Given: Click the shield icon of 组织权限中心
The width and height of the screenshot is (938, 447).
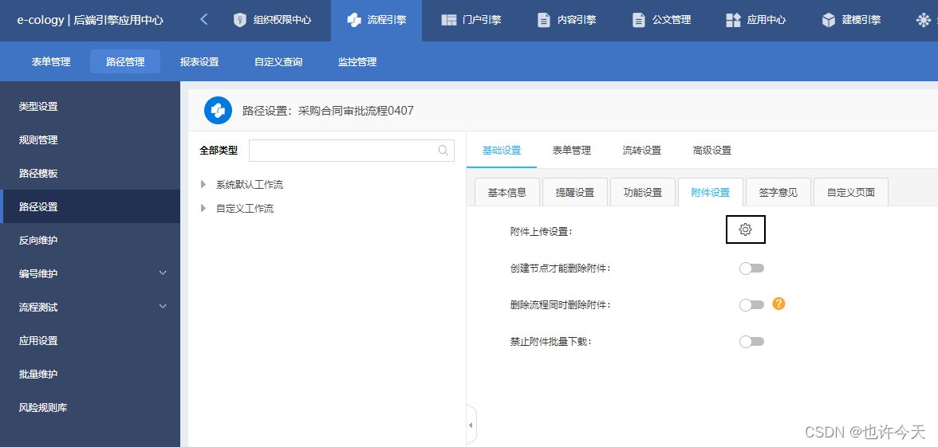Looking at the screenshot, I should [240, 21].
